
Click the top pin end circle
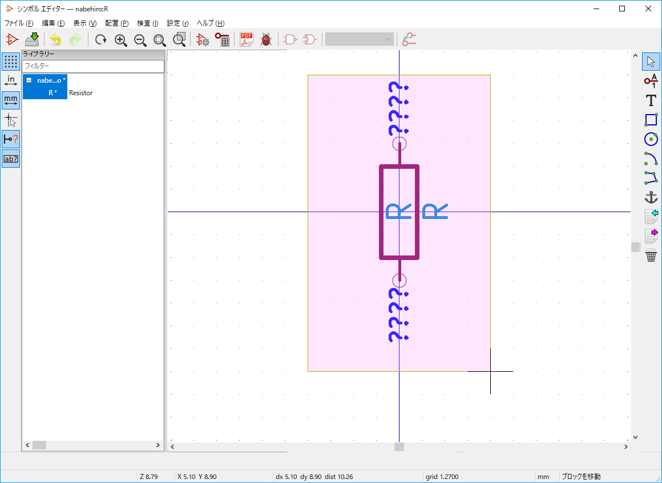[399, 144]
